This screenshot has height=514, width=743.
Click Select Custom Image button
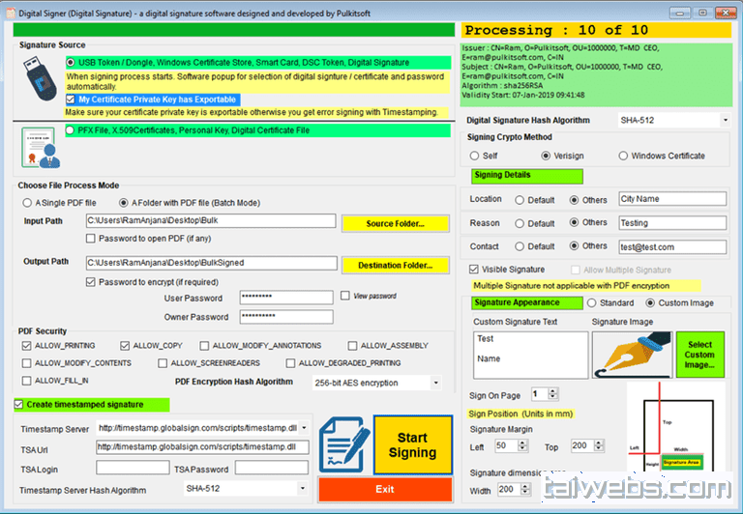pos(699,355)
